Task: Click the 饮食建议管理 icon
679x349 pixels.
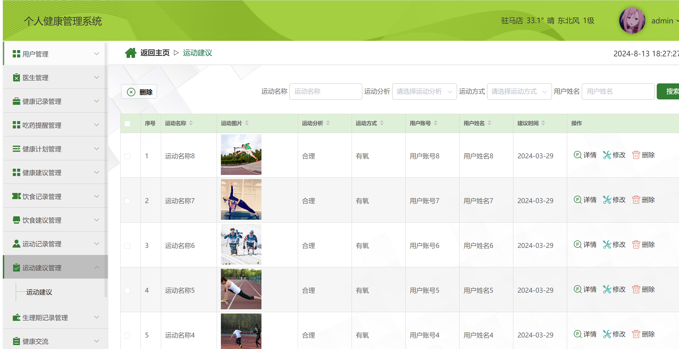Action: pyautogui.click(x=16, y=220)
